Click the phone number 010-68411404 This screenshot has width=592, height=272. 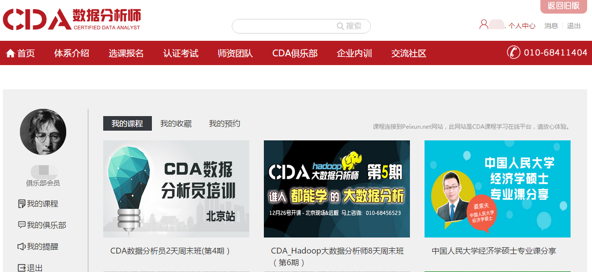tap(555, 52)
